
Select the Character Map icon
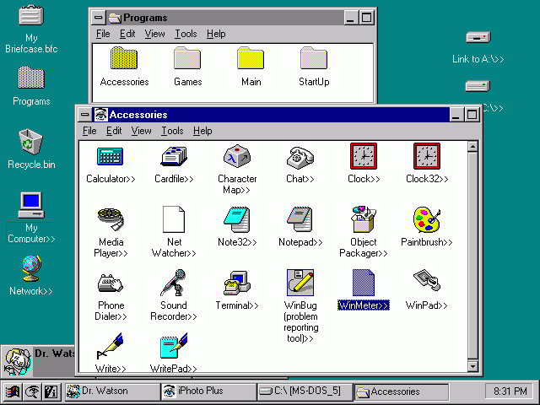coord(237,156)
